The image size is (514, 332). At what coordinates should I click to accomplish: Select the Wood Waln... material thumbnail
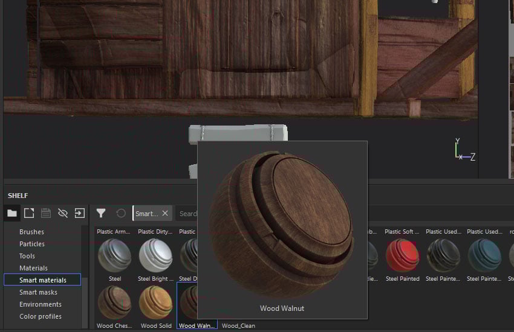pyautogui.click(x=188, y=302)
